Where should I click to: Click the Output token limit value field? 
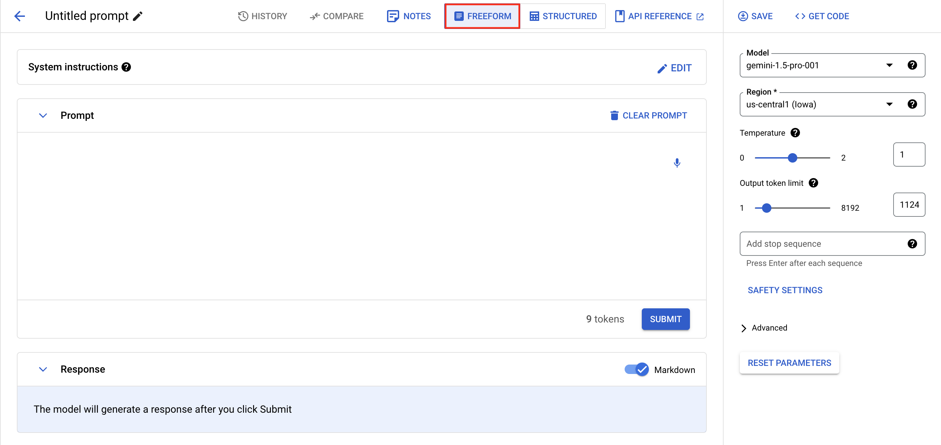909,205
